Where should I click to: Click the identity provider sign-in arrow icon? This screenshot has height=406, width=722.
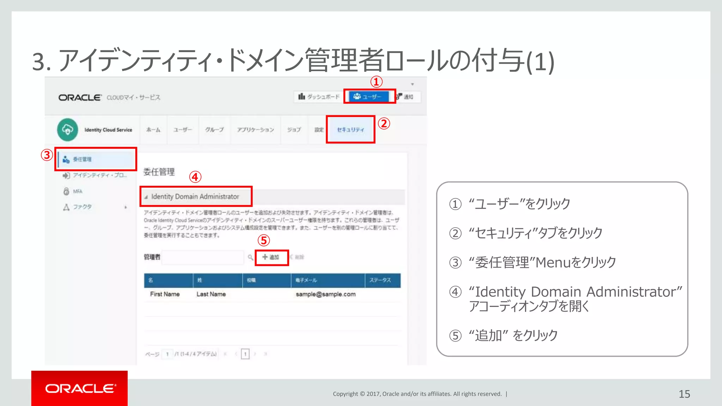(66, 175)
